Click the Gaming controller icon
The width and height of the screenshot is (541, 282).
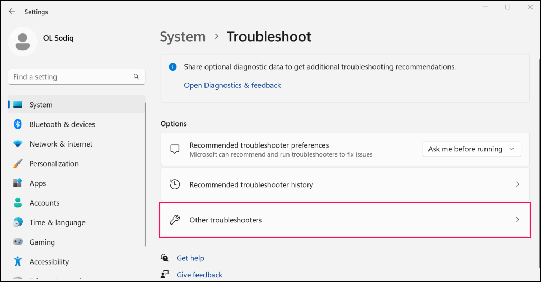click(18, 242)
